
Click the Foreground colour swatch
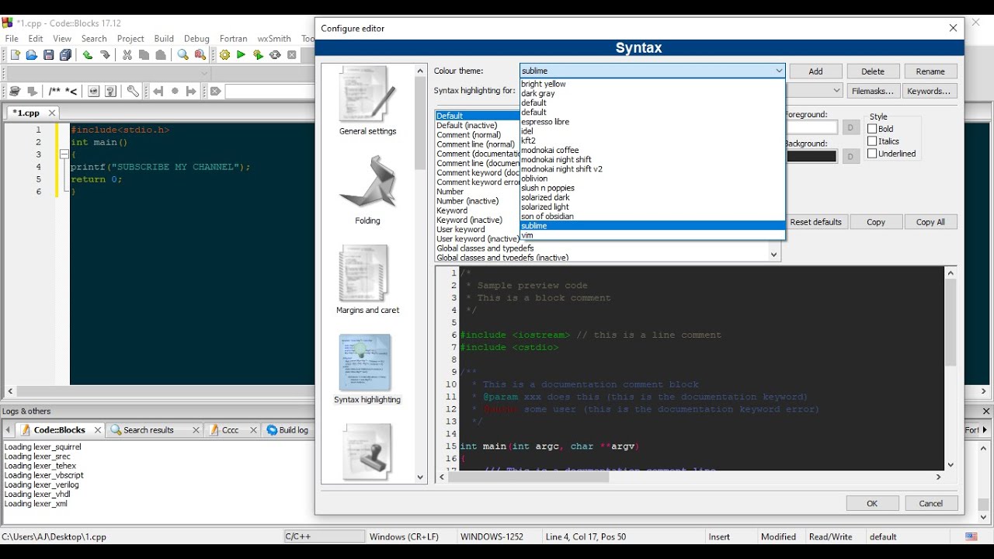811,127
